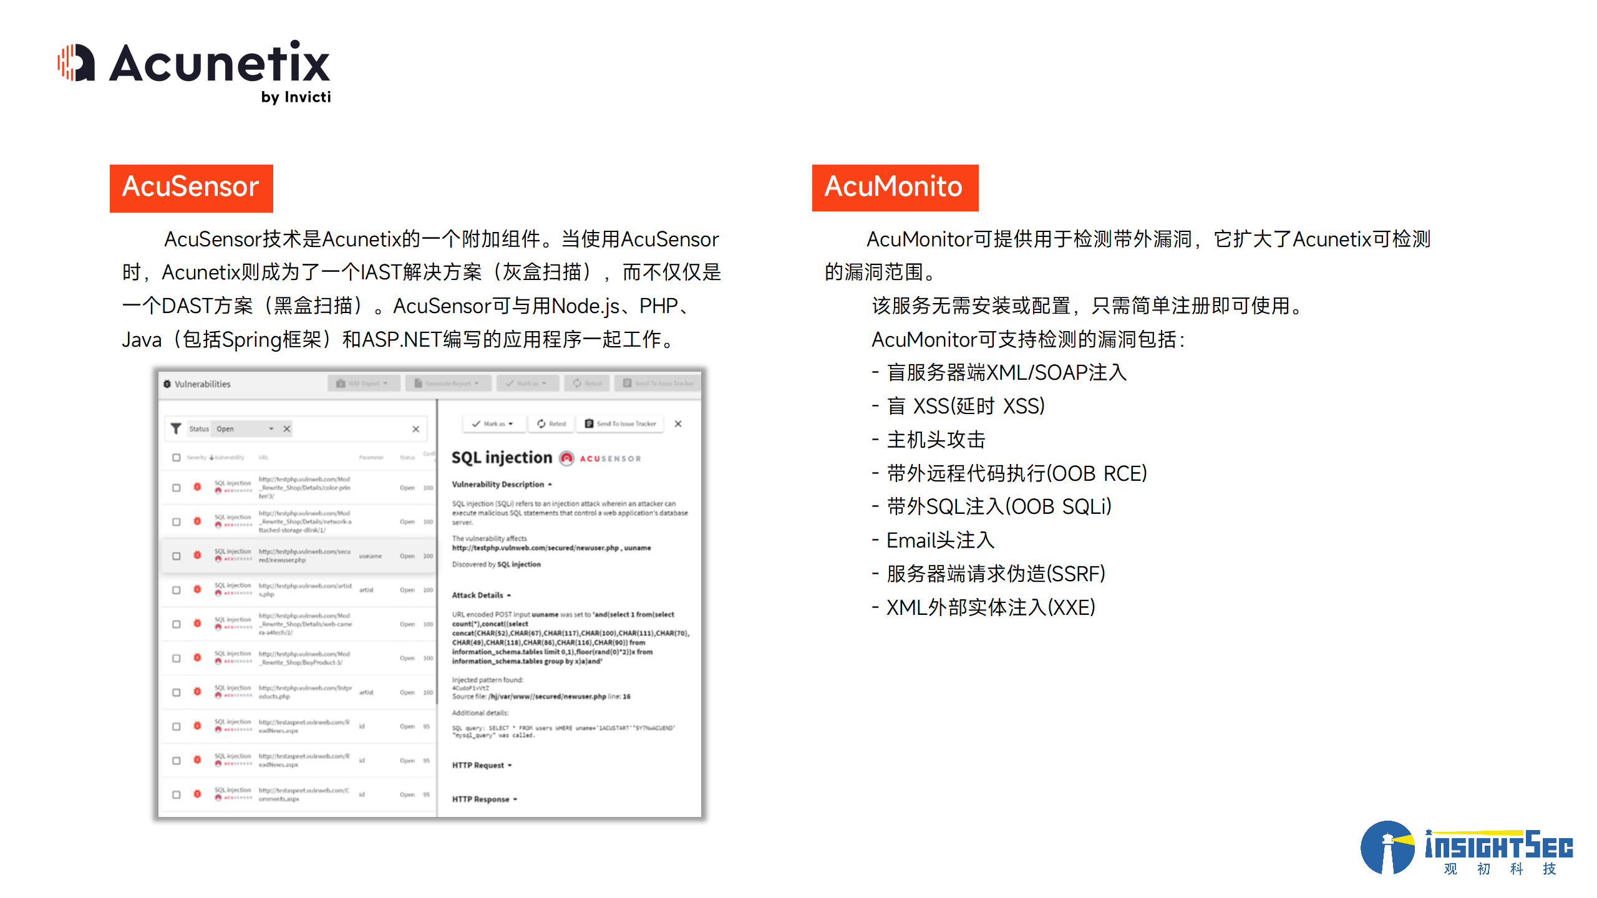The image size is (1597, 898).
Task: Click the sort arrow next to Vulnerability header
Action: (x=211, y=458)
